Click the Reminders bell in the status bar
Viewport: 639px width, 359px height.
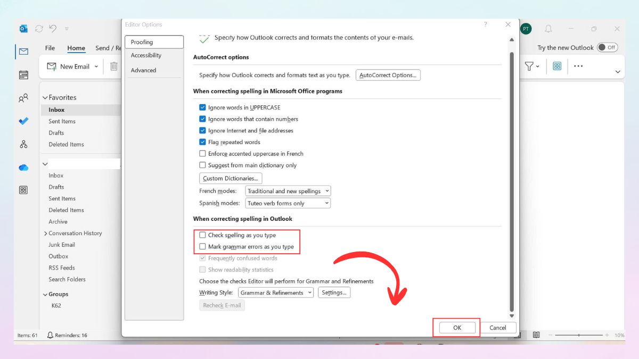click(x=50, y=335)
